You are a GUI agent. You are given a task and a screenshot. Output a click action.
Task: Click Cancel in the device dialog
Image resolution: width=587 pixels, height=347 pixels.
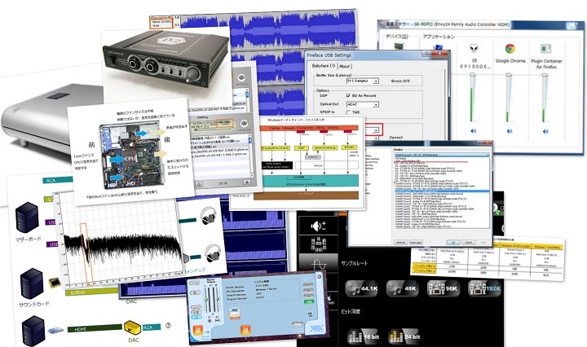coord(468,242)
